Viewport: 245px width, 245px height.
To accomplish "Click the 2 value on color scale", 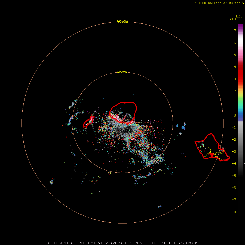I will 235,91.
